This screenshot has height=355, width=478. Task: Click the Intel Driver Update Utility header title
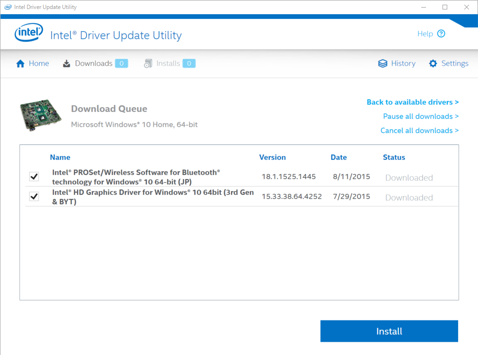click(x=116, y=35)
